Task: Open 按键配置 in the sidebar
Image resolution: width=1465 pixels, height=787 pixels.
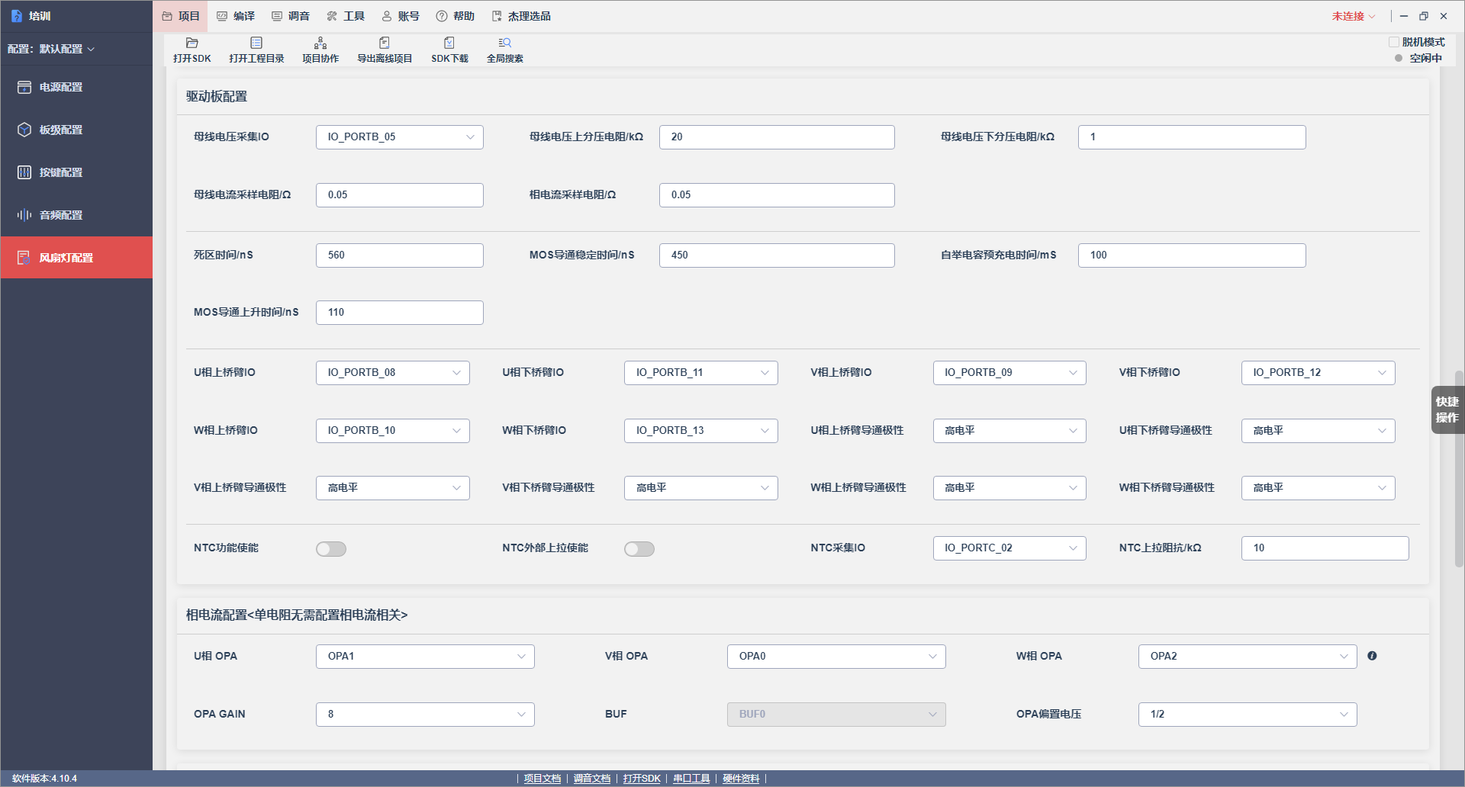Action: coord(76,172)
